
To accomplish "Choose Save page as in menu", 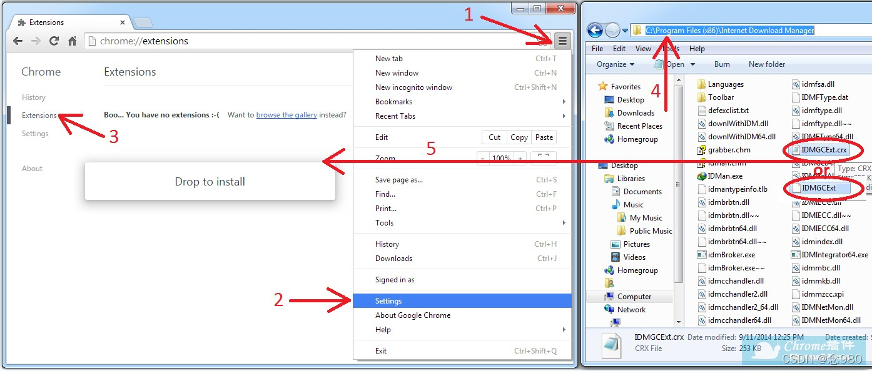I will pyautogui.click(x=462, y=180).
